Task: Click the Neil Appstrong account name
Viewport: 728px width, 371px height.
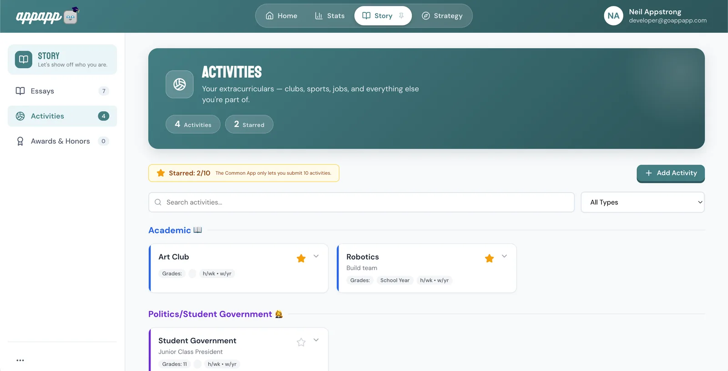Action: [x=655, y=12]
